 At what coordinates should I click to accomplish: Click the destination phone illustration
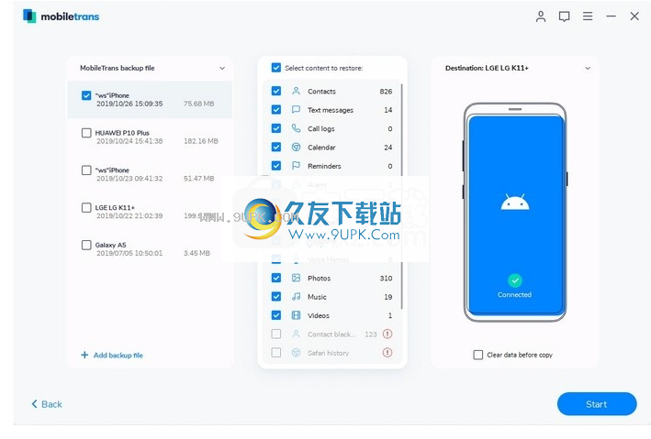click(x=515, y=213)
